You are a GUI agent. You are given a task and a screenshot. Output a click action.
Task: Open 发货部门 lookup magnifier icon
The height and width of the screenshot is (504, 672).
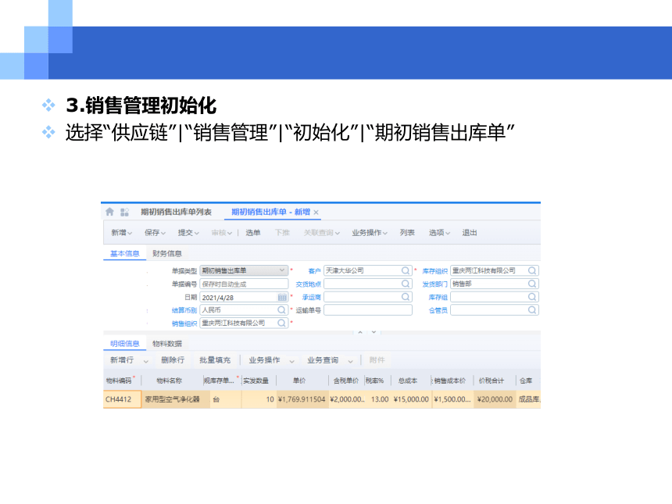[x=532, y=284]
